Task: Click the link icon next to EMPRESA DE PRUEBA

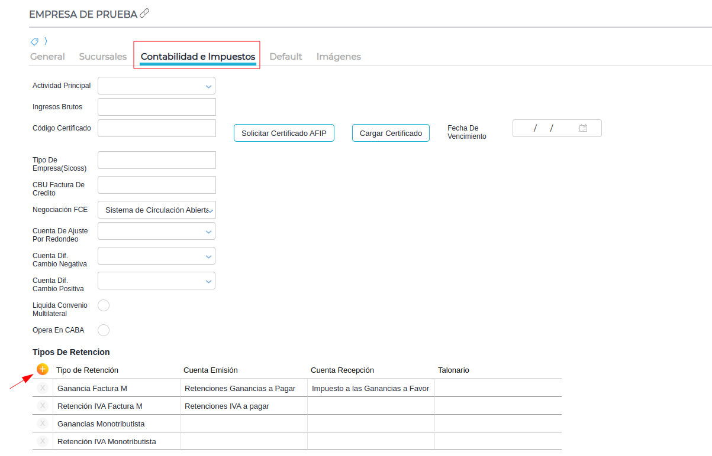Action: [x=144, y=13]
